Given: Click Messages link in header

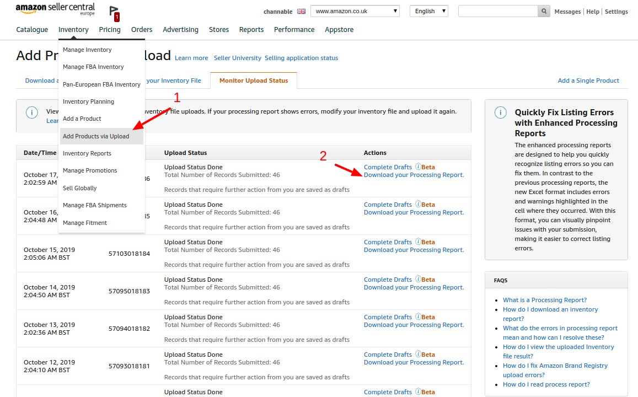Looking at the screenshot, I should coord(567,12).
